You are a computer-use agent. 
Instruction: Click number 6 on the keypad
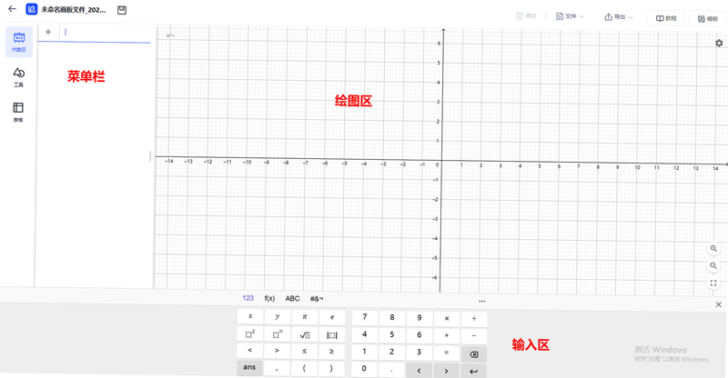(x=420, y=335)
